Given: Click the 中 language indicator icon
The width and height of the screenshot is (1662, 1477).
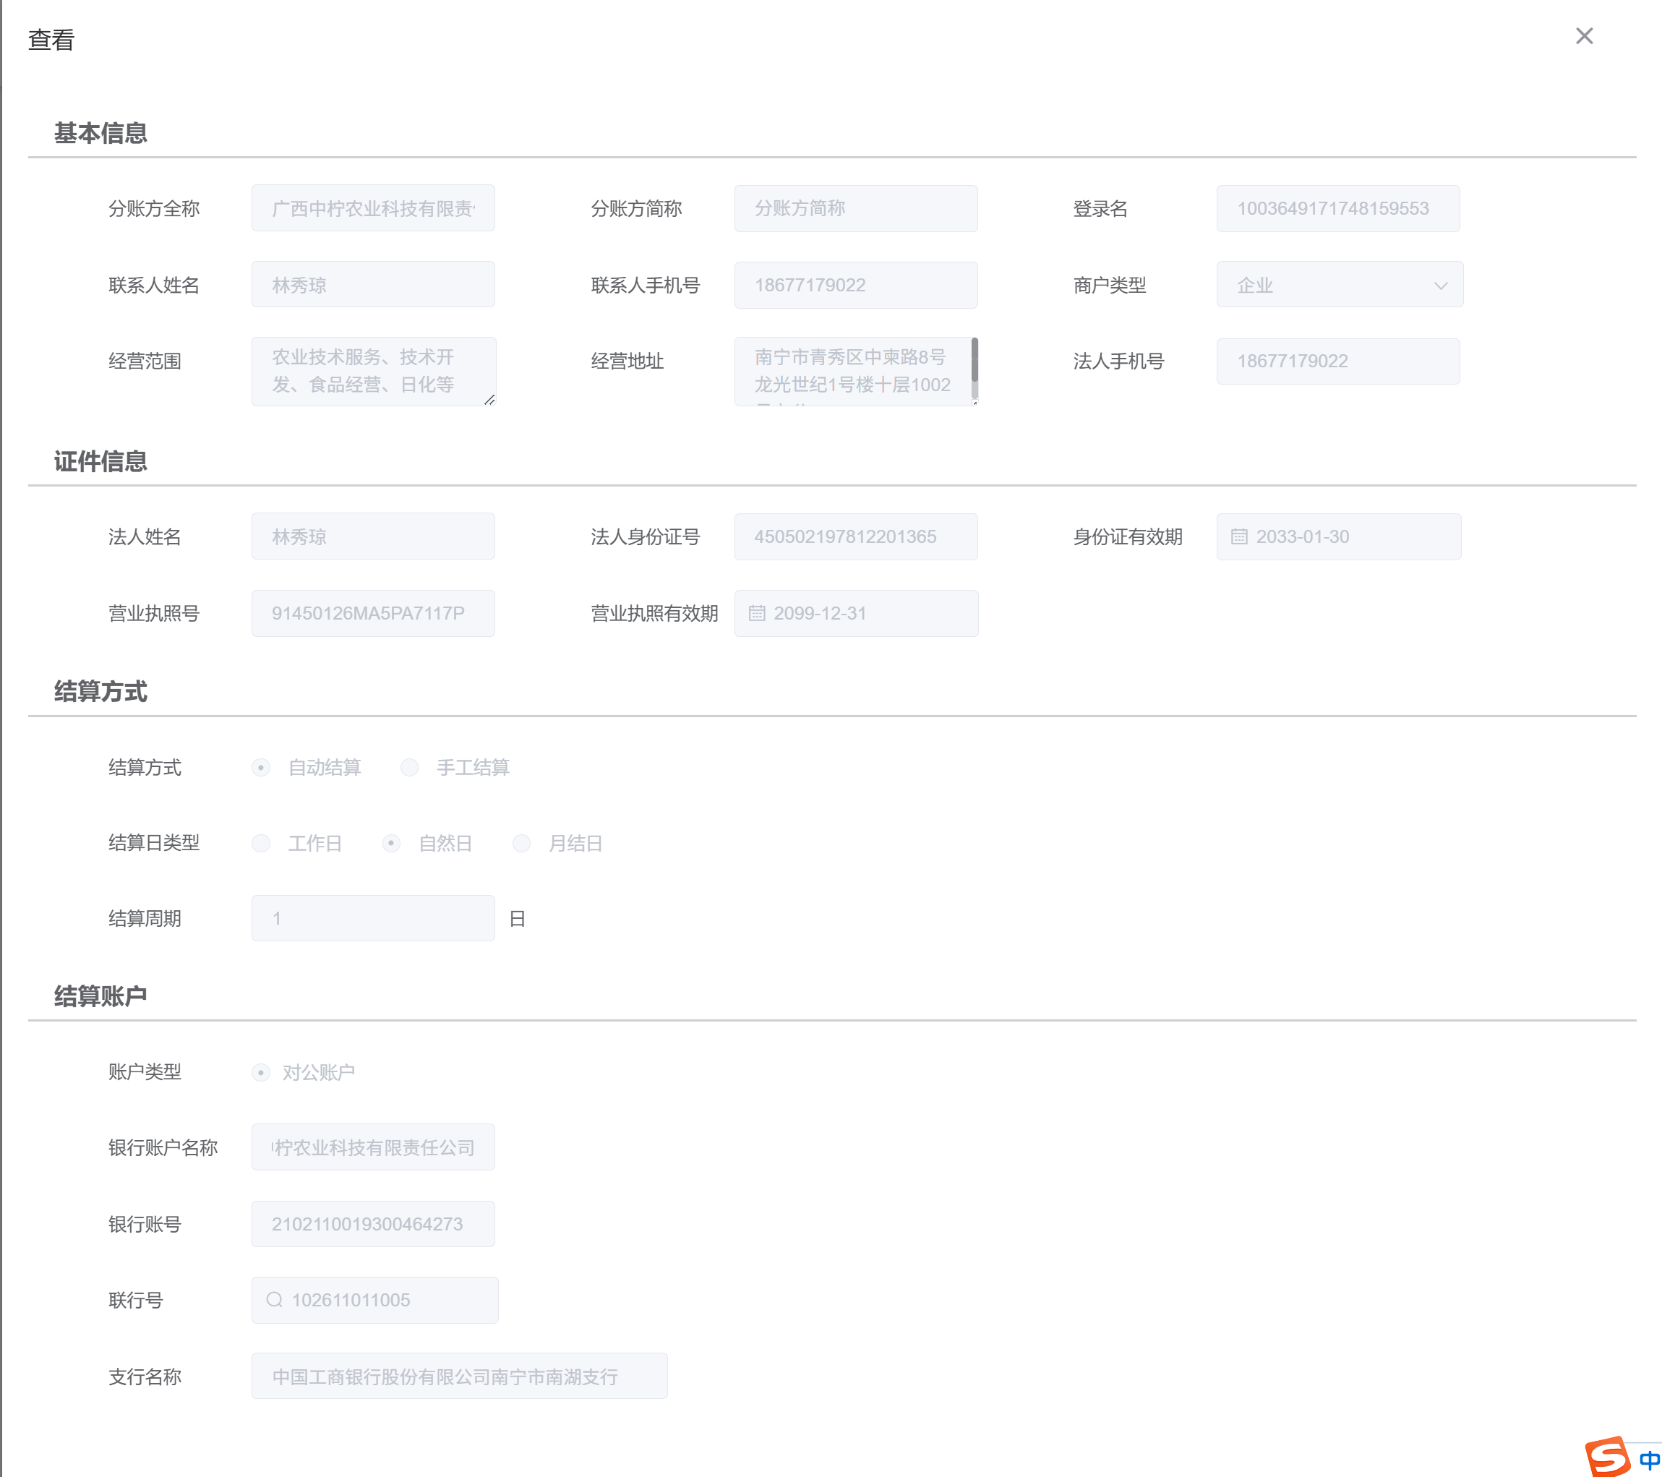Looking at the screenshot, I should pos(1649,1459).
